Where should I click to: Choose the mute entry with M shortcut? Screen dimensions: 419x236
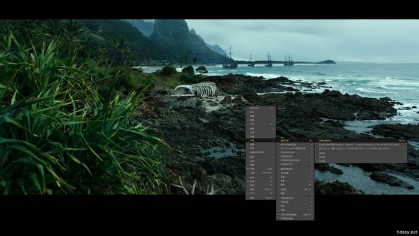tap(295, 184)
